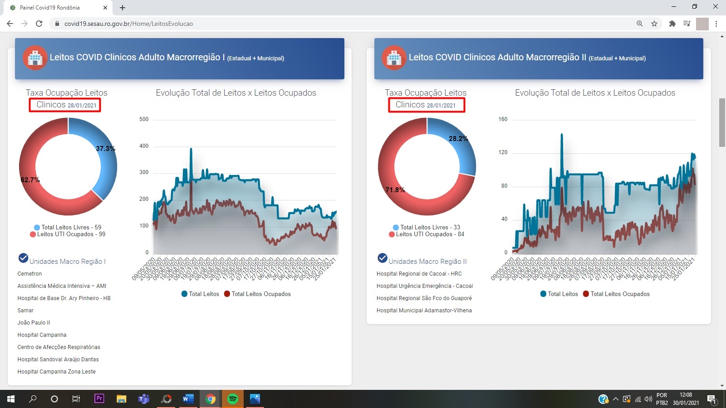Image resolution: width=726 pixels, height=408 pixels.
Task: Open the media control dropdown in Chrome toolbar
Action: (x=687, y=24)
